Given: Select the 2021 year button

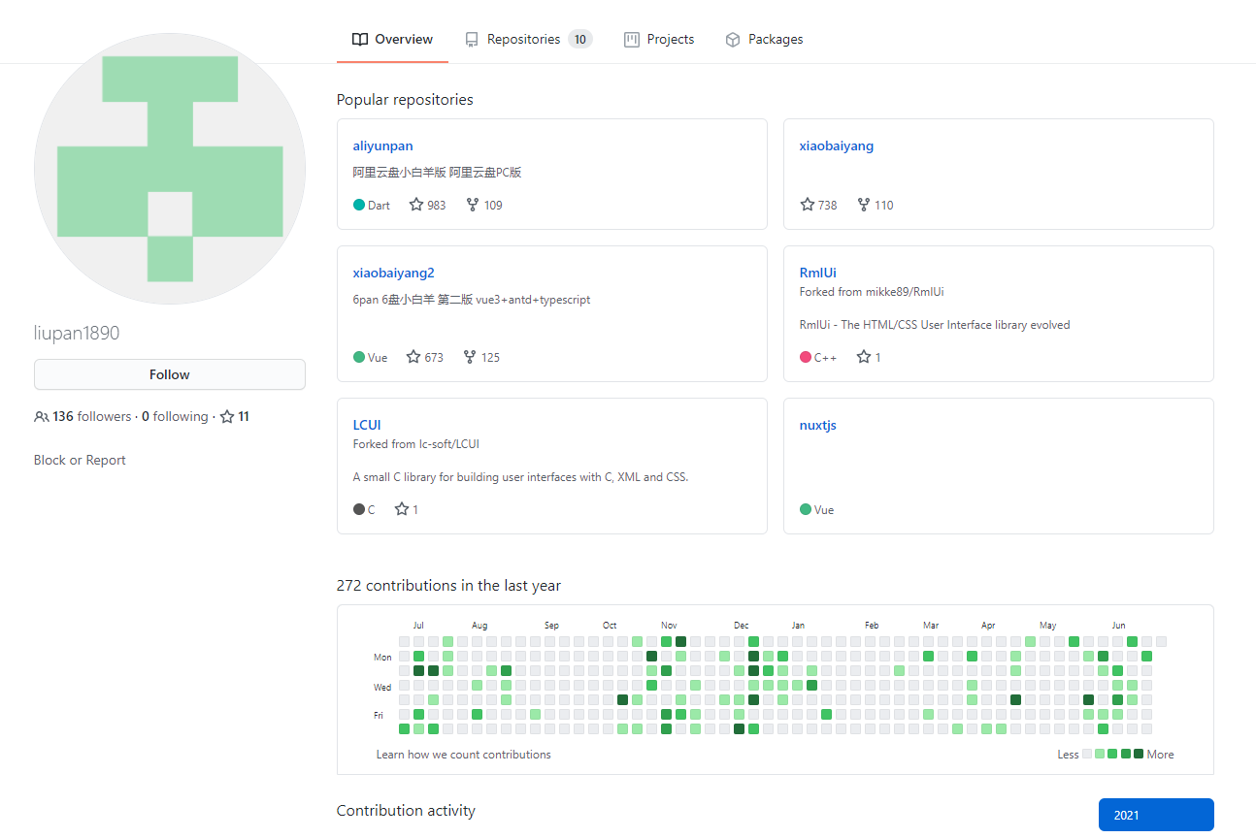Looking at the screenshot, I should [1156, 815].
